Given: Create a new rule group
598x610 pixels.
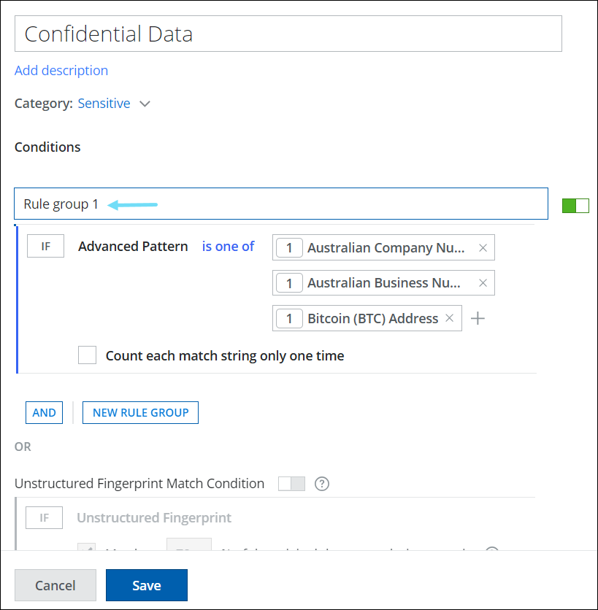Looking at the screenshot, I should pos(140,412).
